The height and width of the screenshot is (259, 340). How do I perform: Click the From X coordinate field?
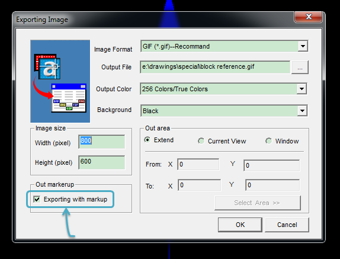click(x=198, y=164)
